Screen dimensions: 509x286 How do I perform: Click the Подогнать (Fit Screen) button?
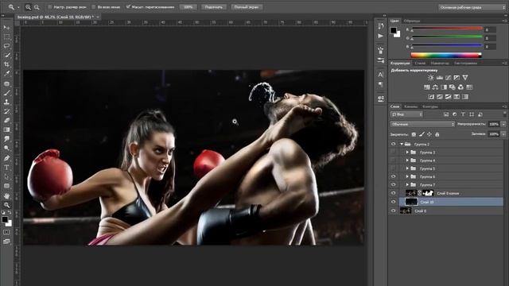pos(214,7)
